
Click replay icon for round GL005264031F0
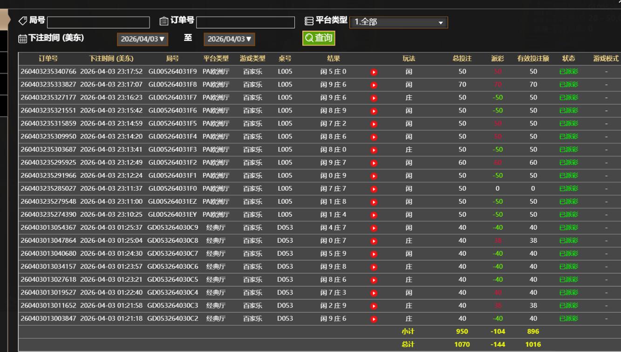(373, 189)
